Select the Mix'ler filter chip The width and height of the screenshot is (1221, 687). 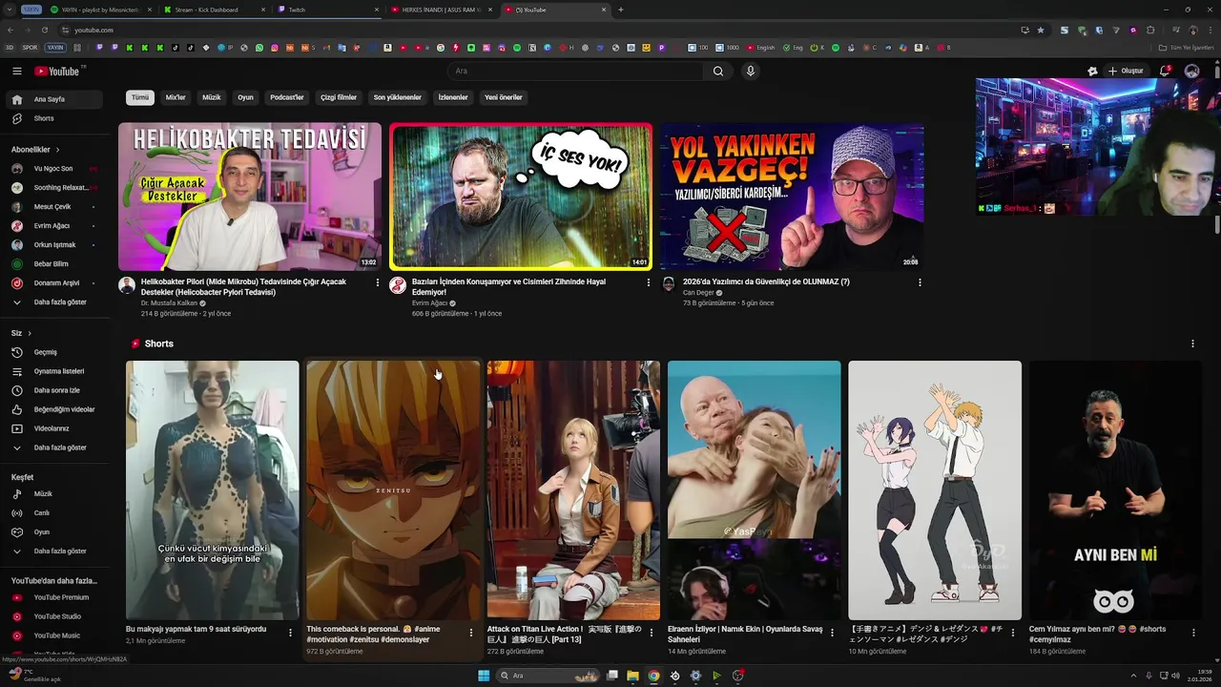click(176, 97)
